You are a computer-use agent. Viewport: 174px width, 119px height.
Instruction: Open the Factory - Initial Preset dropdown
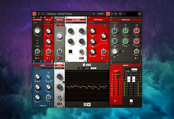pos(71,14)
